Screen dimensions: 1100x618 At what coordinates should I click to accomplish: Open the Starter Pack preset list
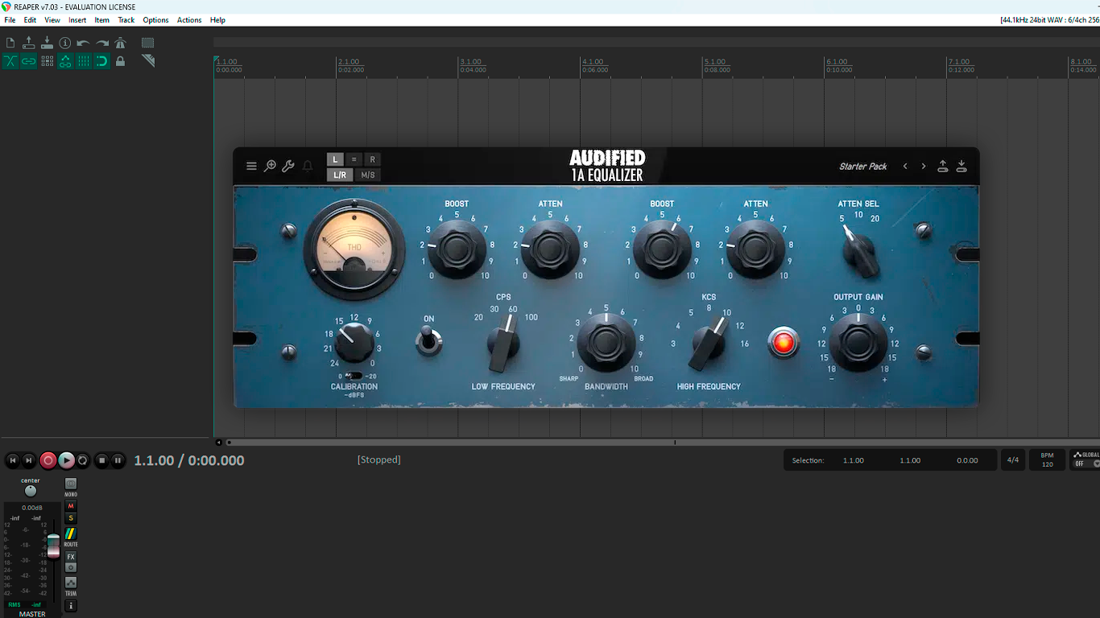click(862, 167)
